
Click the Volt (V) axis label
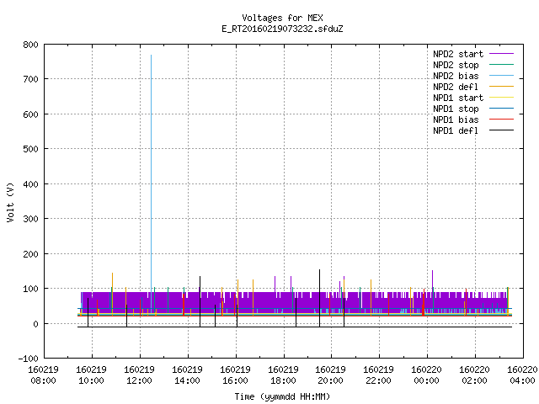10,202
